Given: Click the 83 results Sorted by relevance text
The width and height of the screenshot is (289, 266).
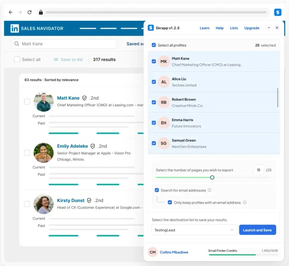Looking at the screenshot, I should (51, 80).
